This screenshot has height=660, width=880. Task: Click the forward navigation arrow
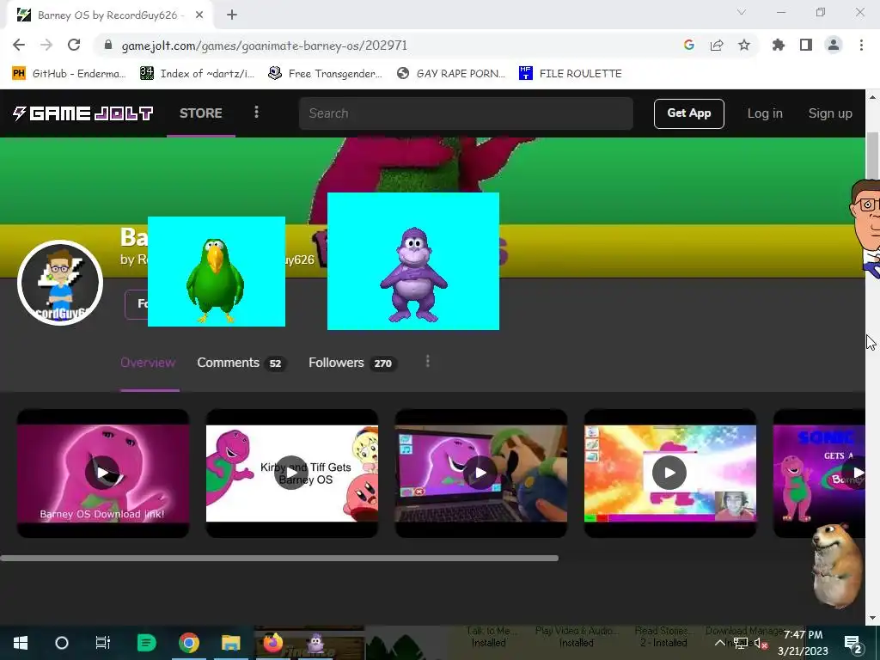46,45
